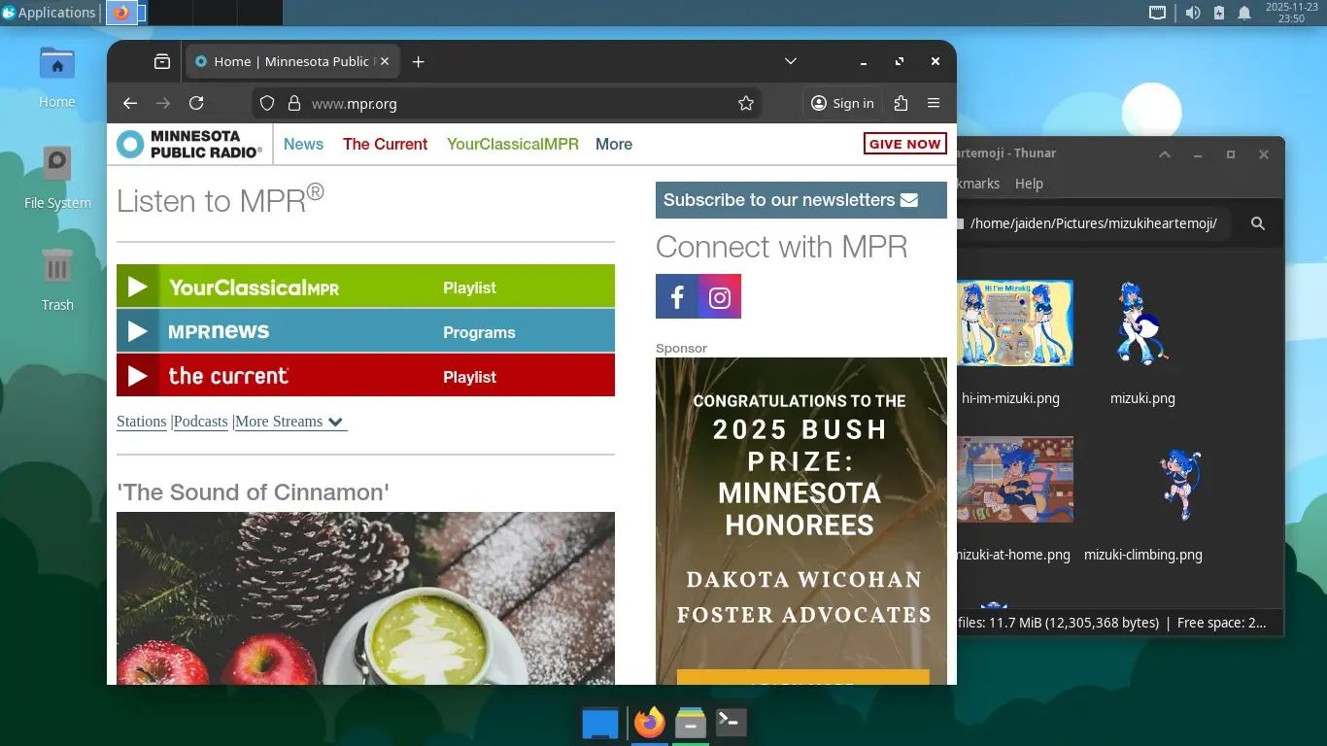Open the Firefox application menu

(934, 103)
